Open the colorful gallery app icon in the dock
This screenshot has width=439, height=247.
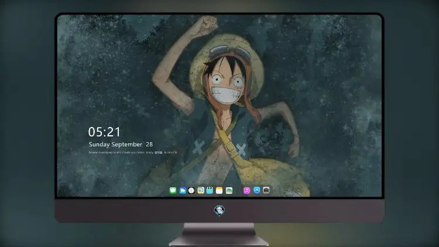[x=229, y=190]
